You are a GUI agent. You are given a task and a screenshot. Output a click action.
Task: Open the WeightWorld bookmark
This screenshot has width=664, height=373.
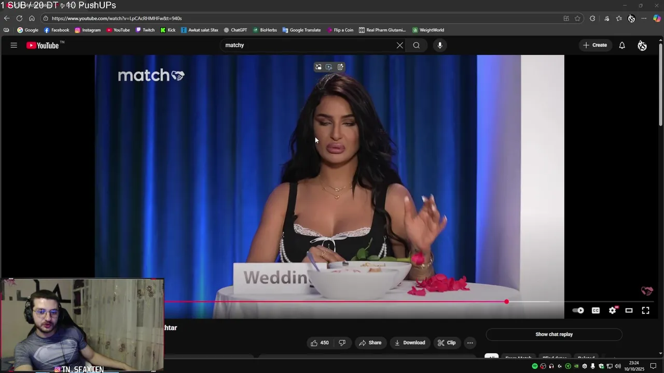click(x=428, y=30)
